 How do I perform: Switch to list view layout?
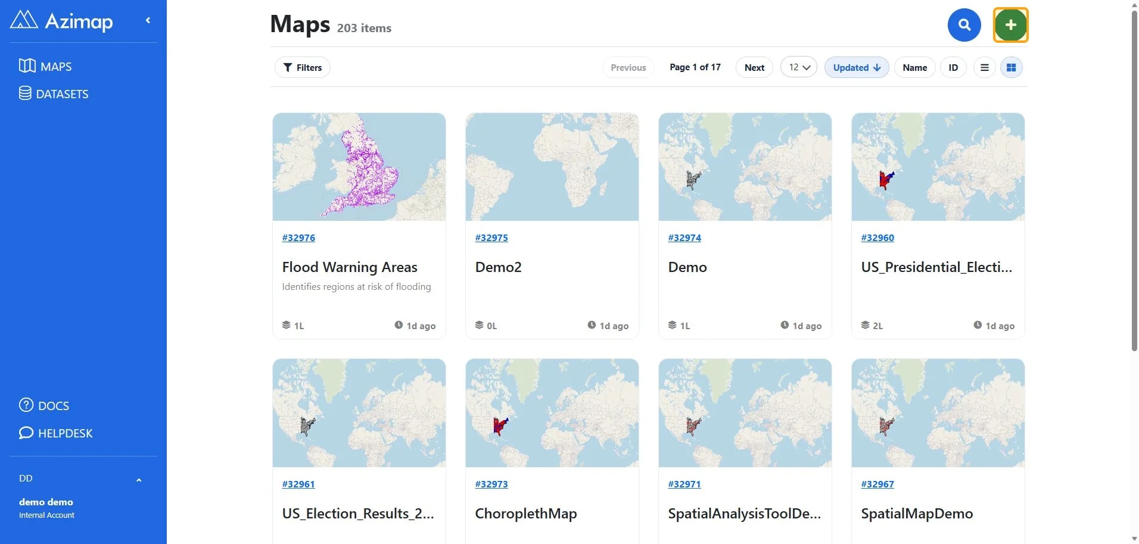coord(985,67)
